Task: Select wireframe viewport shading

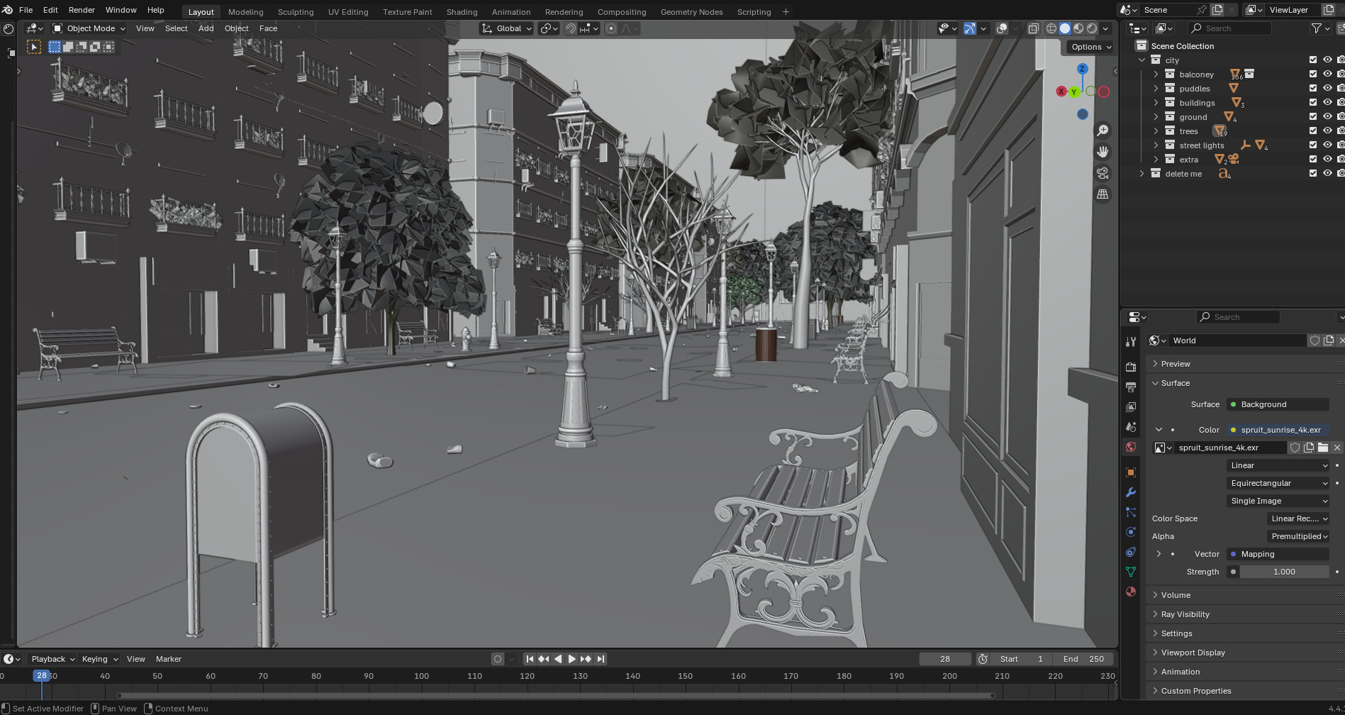Action: [1051, 28]
